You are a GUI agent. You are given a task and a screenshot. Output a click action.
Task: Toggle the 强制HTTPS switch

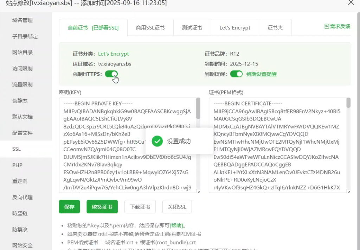[x=111, y=74]
